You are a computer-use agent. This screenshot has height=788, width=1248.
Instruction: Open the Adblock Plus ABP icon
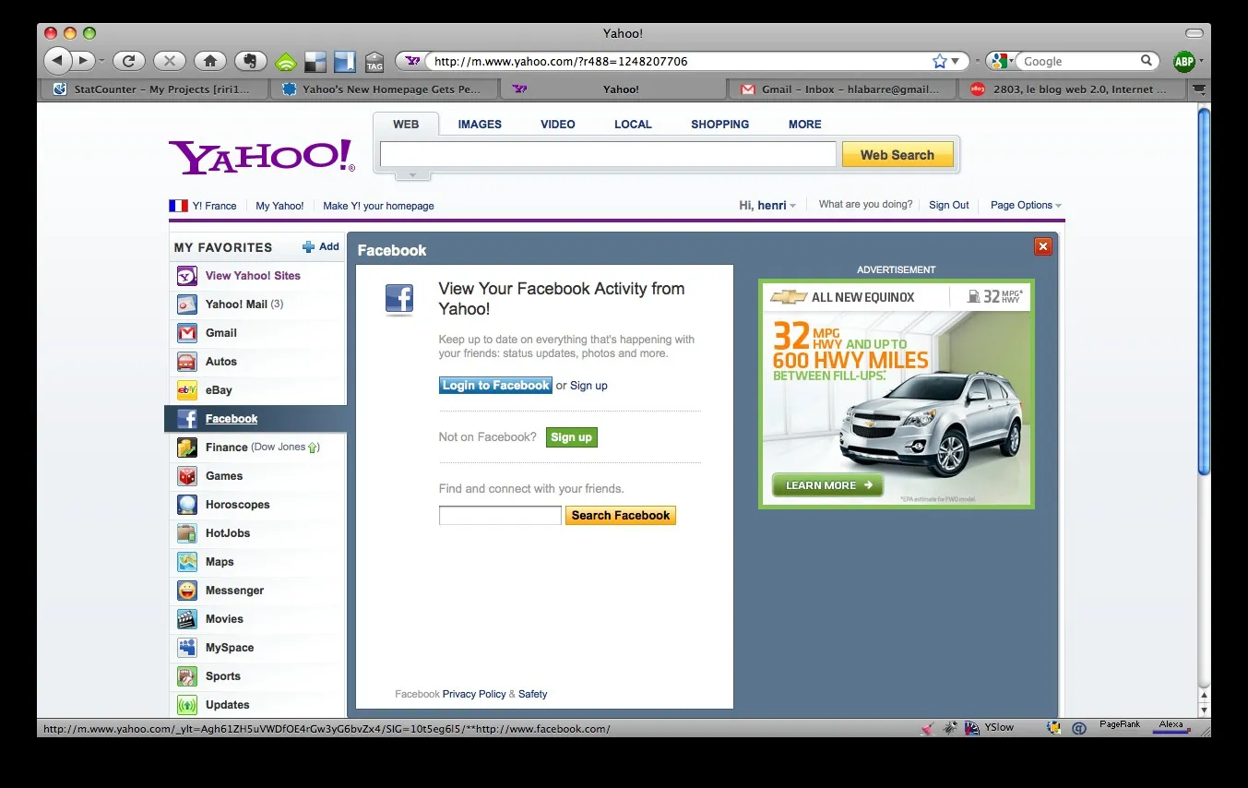(1183, 62)
